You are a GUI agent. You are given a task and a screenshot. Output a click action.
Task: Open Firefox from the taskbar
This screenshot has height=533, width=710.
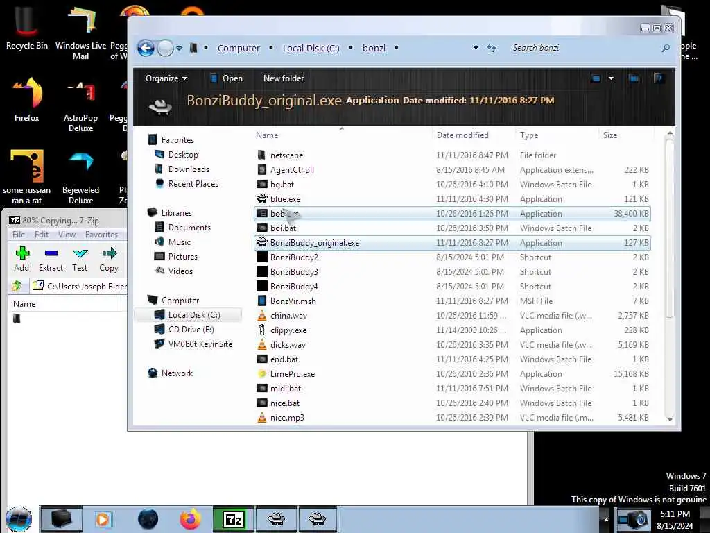[x=191, y=519]
